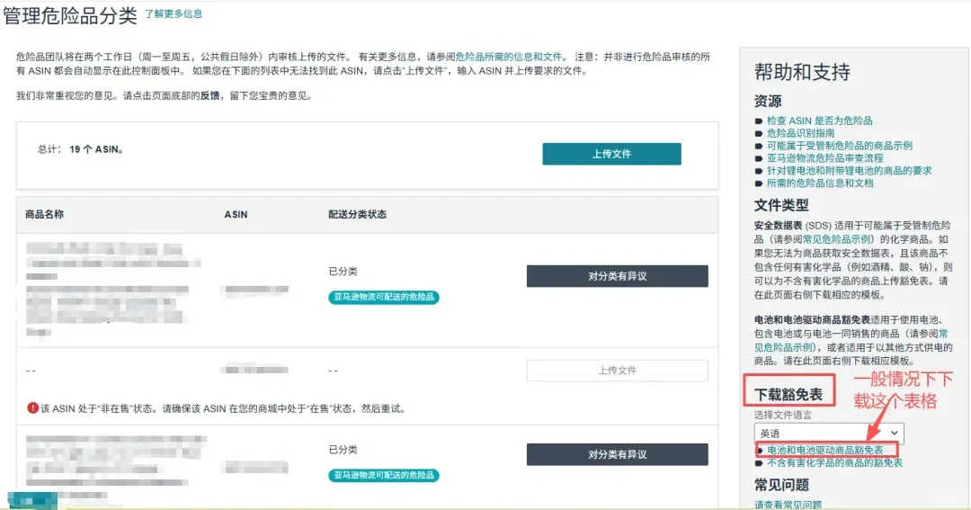Click the 文件类型 heading
This screenshot has width=971, height=510.
tap(781, 205)
